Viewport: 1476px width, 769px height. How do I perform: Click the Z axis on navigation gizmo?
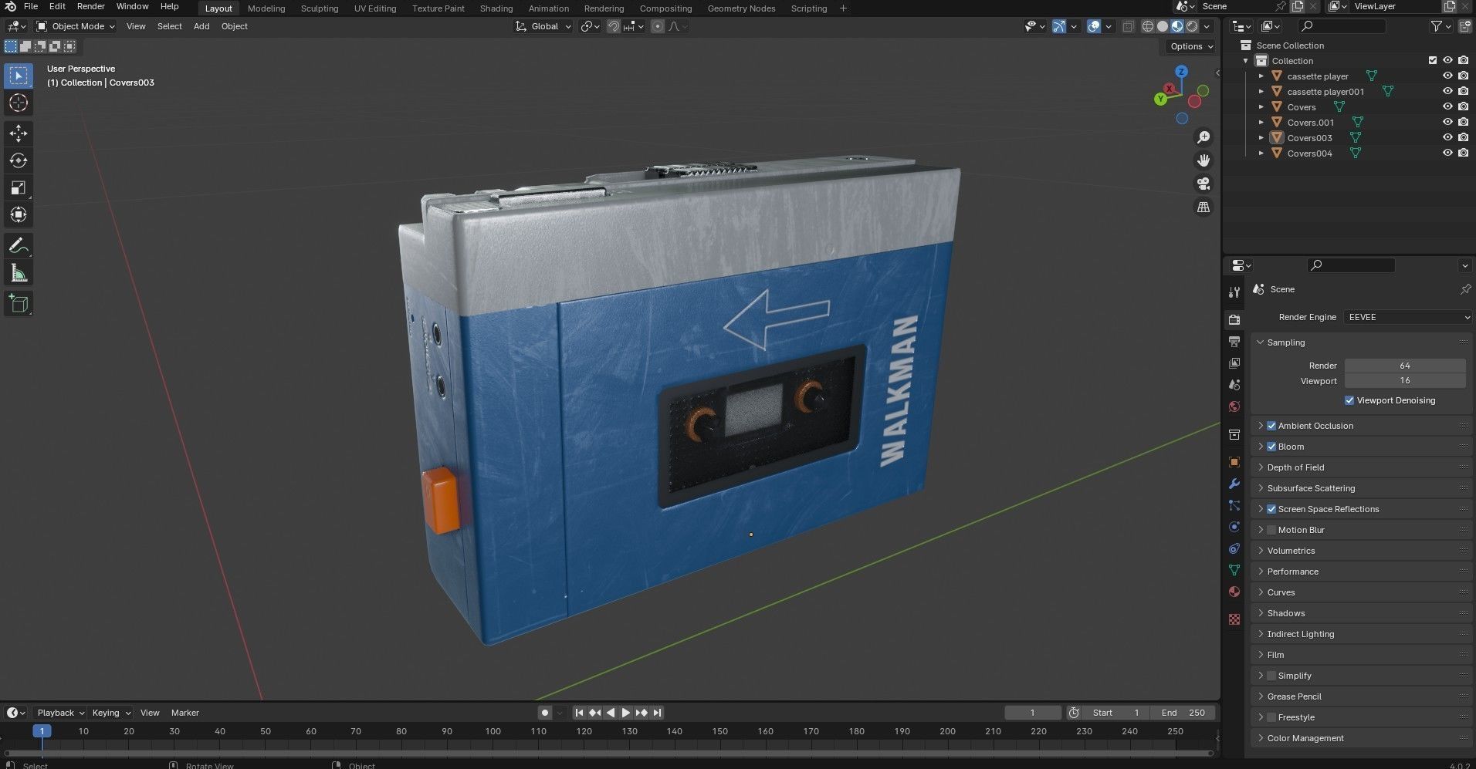1181,72
